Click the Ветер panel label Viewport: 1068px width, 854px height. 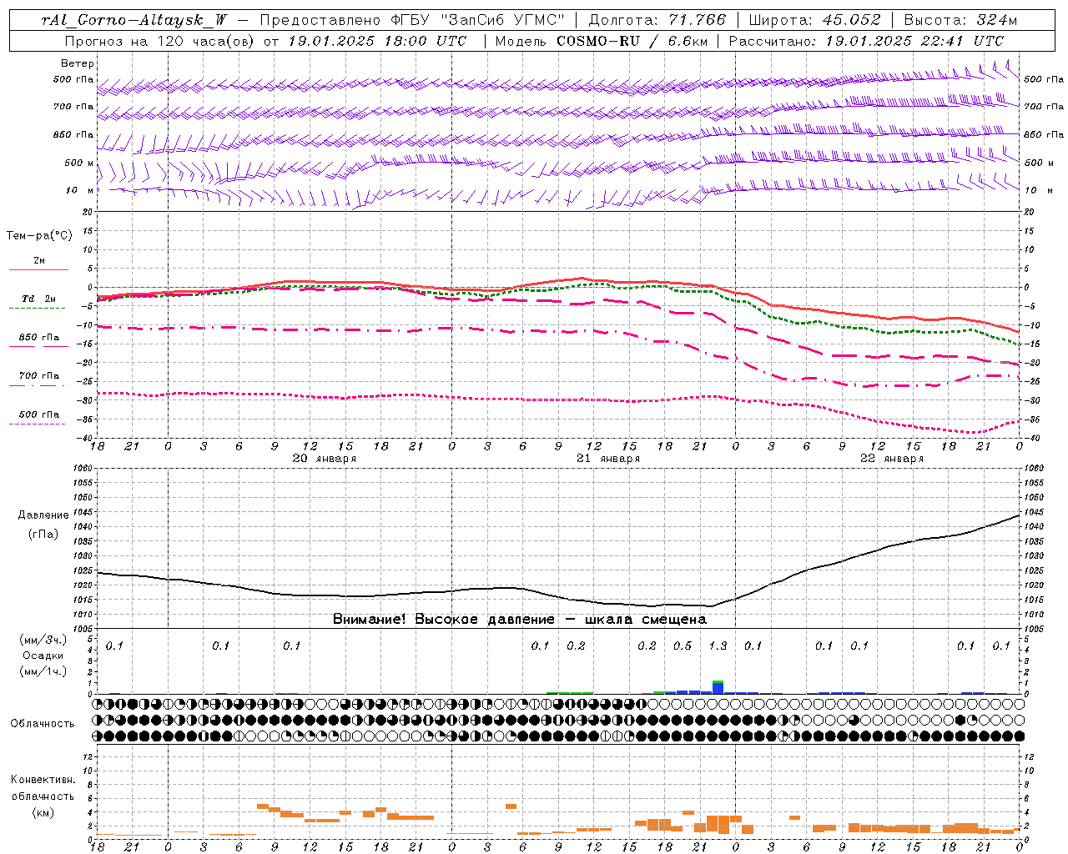78,63
